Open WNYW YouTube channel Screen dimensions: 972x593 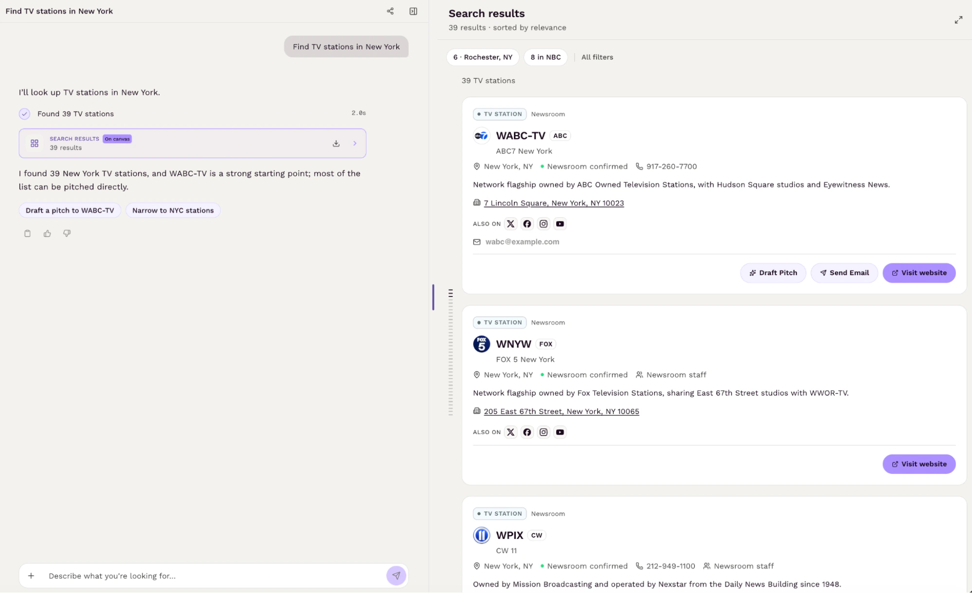pos(560,432)
